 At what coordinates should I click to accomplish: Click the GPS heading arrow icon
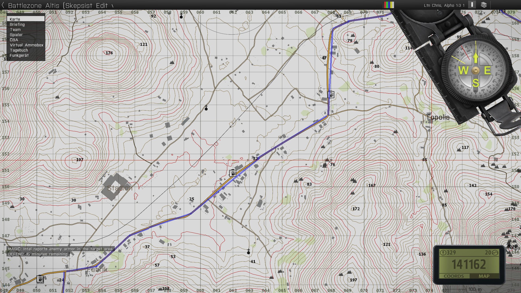coord(443,253)
